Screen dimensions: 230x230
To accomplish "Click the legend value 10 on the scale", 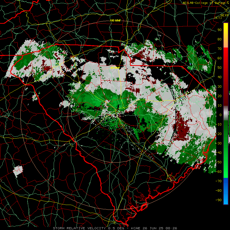I will point(220,106).
